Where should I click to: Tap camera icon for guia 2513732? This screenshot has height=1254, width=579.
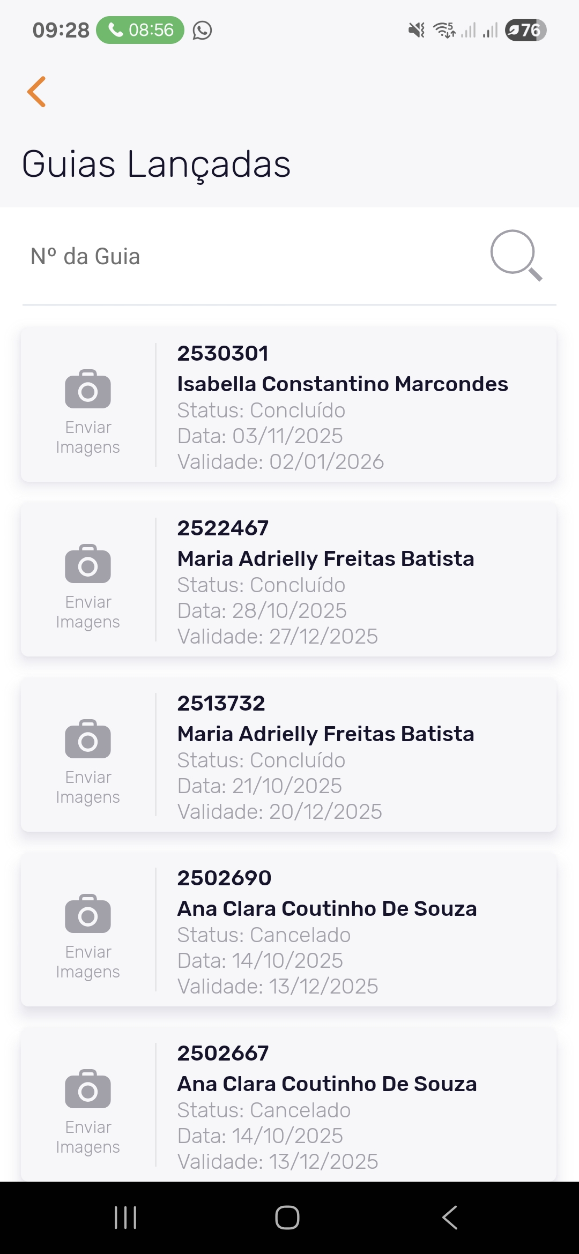point(88,739)
